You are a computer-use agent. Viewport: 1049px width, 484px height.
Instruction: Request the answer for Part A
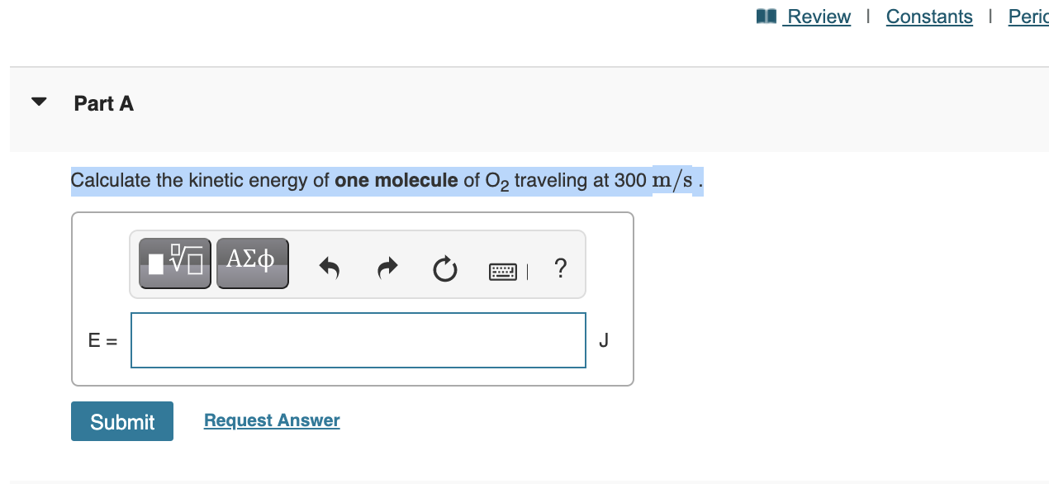point(271,420)
